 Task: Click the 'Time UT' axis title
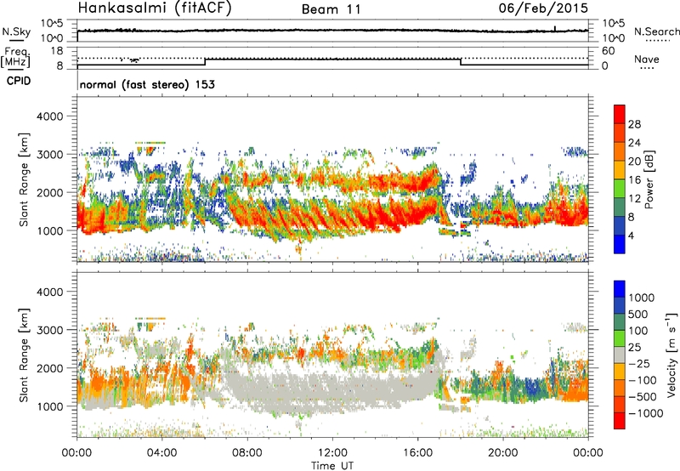(x=332, y=466)
